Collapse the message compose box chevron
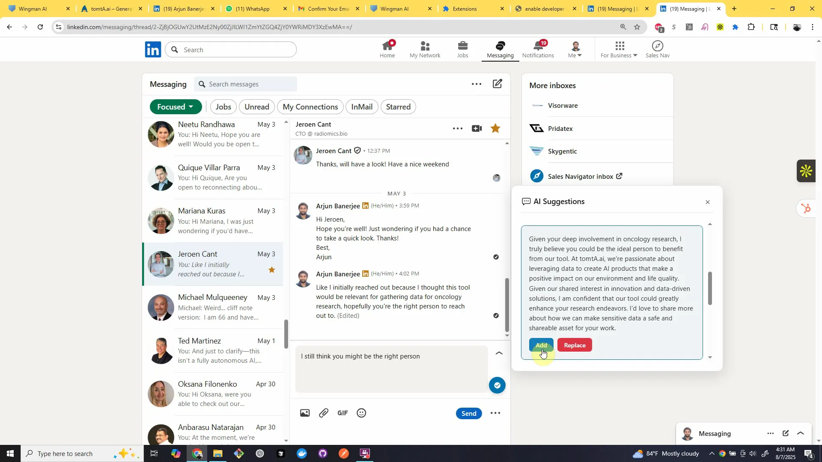This screenshot has width=822, height=462. click(x=499, y=353)
